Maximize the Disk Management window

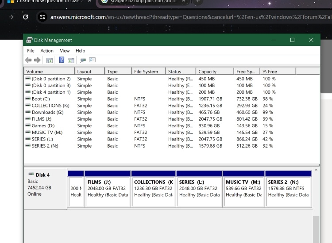click(293, 40)
